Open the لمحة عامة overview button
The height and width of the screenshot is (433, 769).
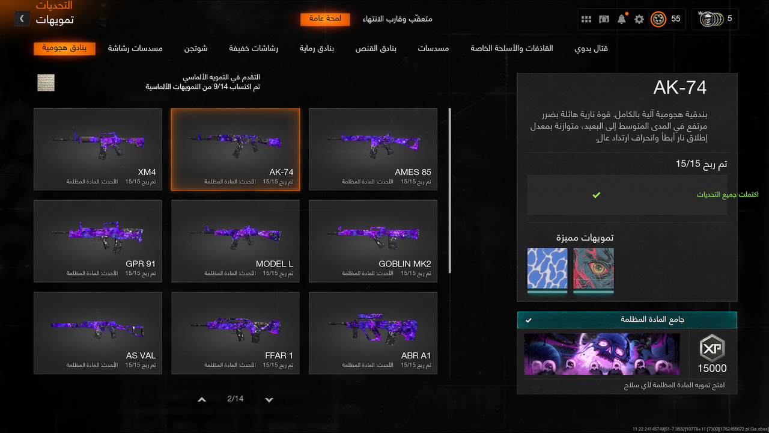(x=325, y=19)
